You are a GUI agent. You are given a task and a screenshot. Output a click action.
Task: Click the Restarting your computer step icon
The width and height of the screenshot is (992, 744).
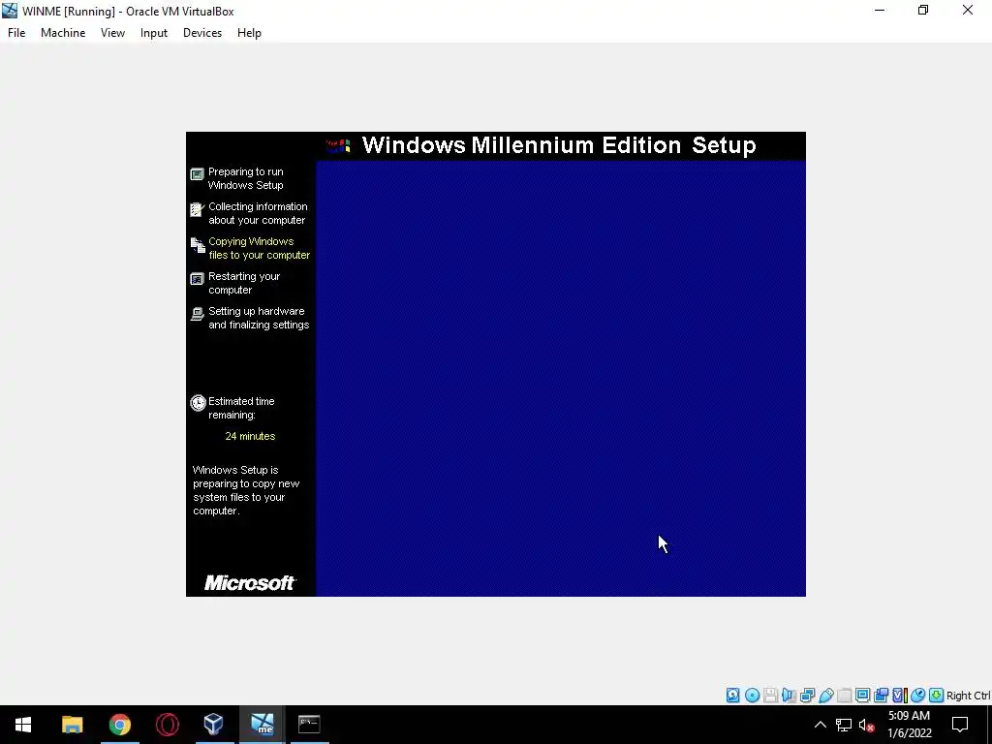click(198, 278)
